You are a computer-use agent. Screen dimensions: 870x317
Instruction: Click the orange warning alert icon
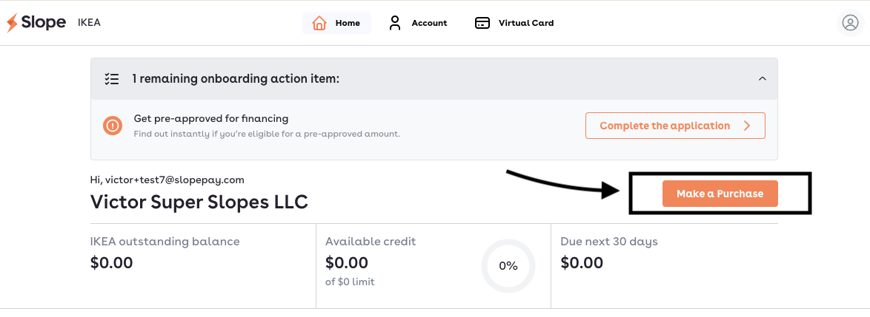[112, 126]
